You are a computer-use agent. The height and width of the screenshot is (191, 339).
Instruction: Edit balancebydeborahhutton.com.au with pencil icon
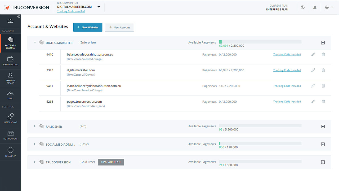(313, 54)
